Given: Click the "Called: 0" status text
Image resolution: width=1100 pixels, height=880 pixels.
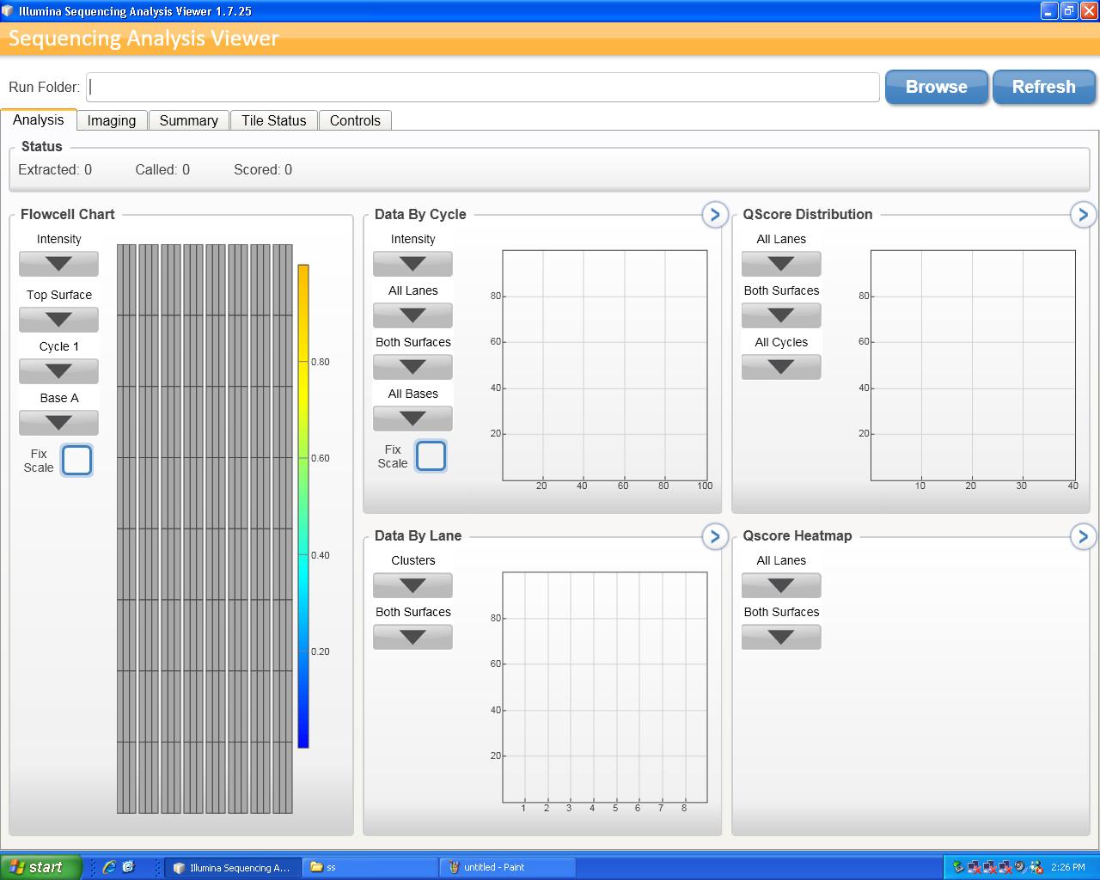Looking at the screenshot, I should [162, 169].
